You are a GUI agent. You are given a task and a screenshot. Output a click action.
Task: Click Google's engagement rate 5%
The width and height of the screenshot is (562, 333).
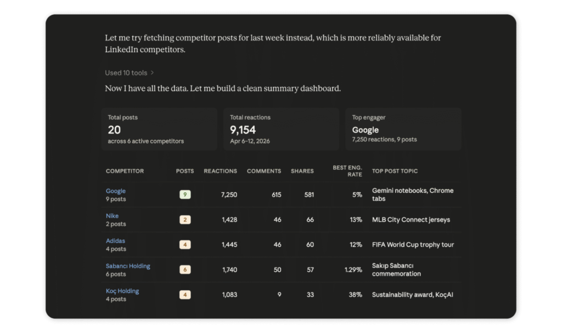[x=357, y=194]
